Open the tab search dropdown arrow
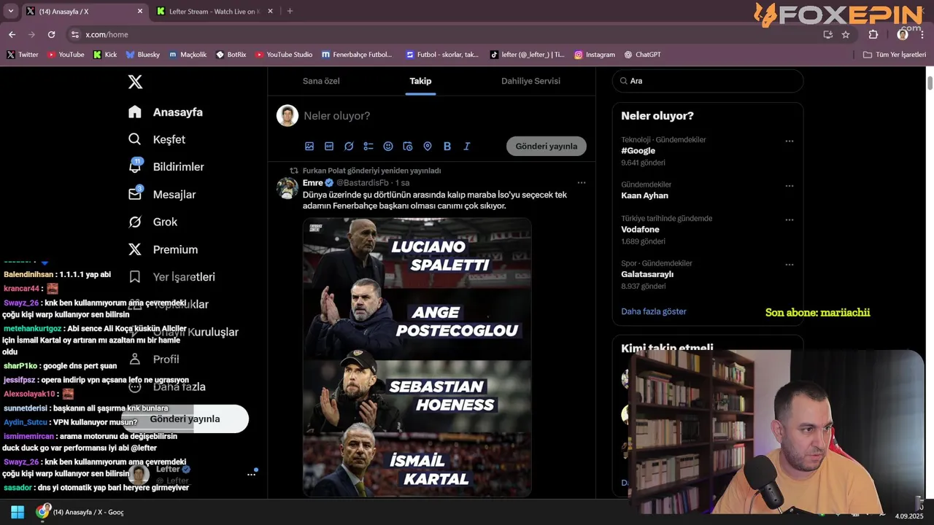This screenshot has width=934, height=525. tap(10, 11)
